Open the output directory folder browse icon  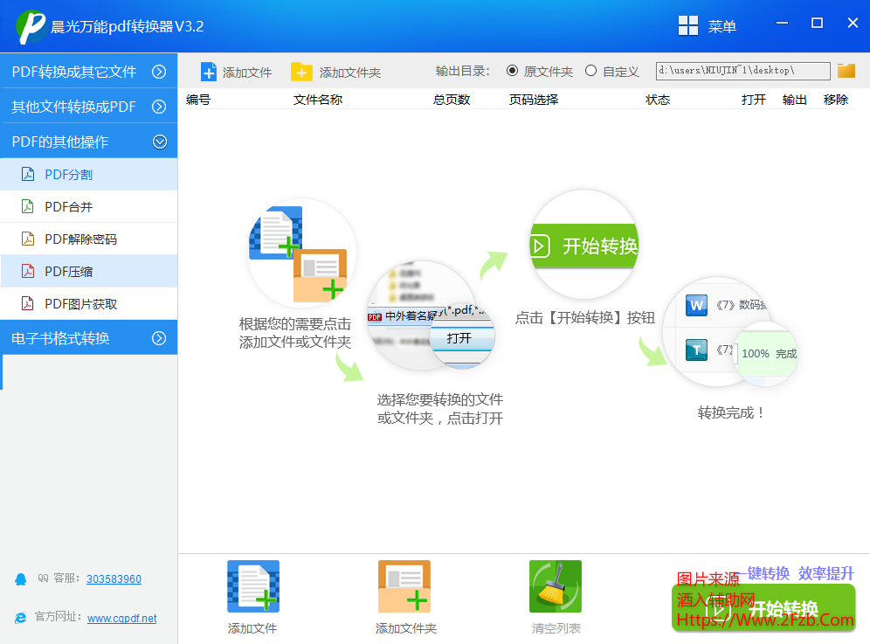click(846, 71)
